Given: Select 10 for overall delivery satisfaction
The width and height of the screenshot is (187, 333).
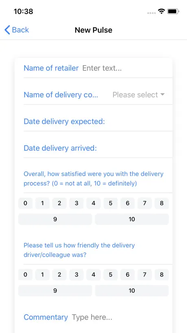Looking at the screenshot, I should 132,219.
